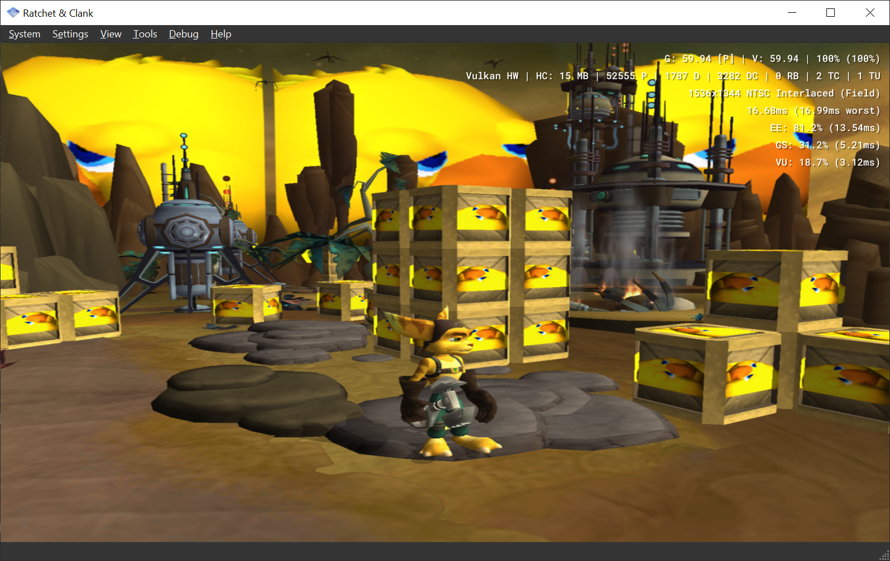Open the Debug menu
This screenshot has width=890, height=561.
pos(184,34)
